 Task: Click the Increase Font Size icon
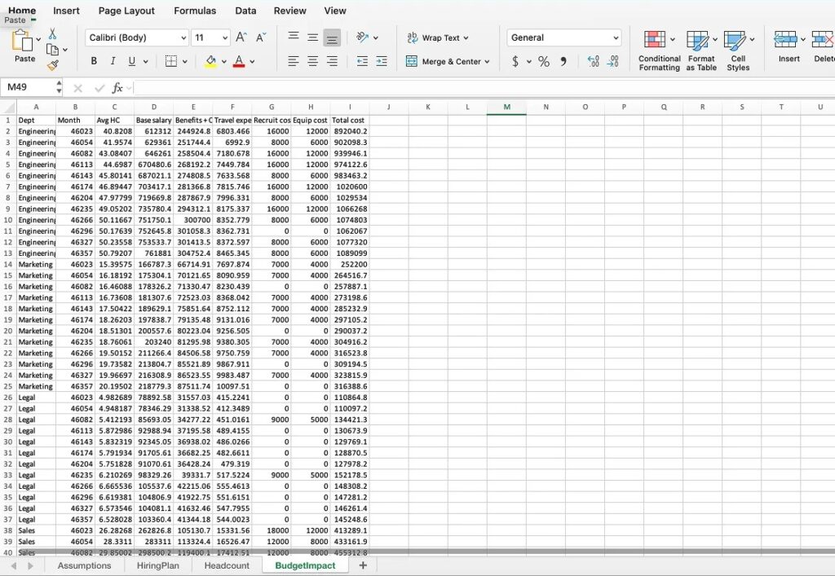point(241,37)
